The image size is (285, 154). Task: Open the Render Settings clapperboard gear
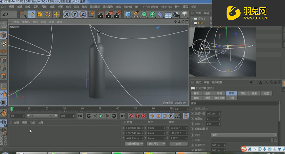coord(118,14)
